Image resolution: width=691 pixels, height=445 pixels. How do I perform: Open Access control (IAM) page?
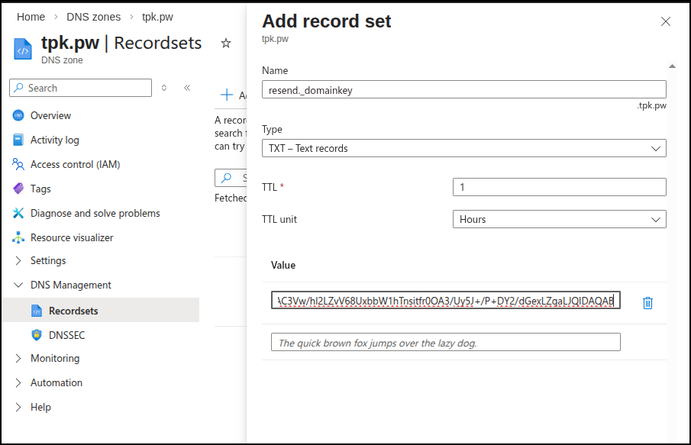pos(75,165)
